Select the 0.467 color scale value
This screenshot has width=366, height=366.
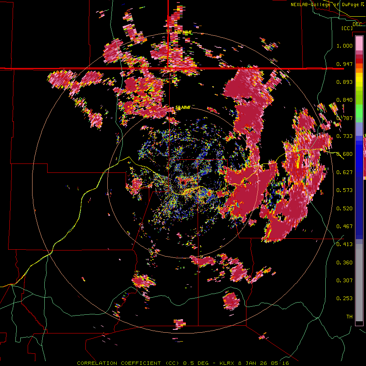[344, 226]
